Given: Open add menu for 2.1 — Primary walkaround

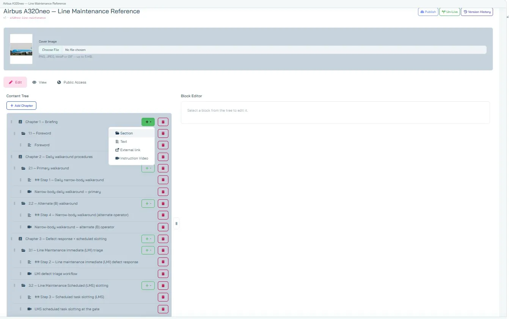Looking at the screenshot, I should (148, 168).
